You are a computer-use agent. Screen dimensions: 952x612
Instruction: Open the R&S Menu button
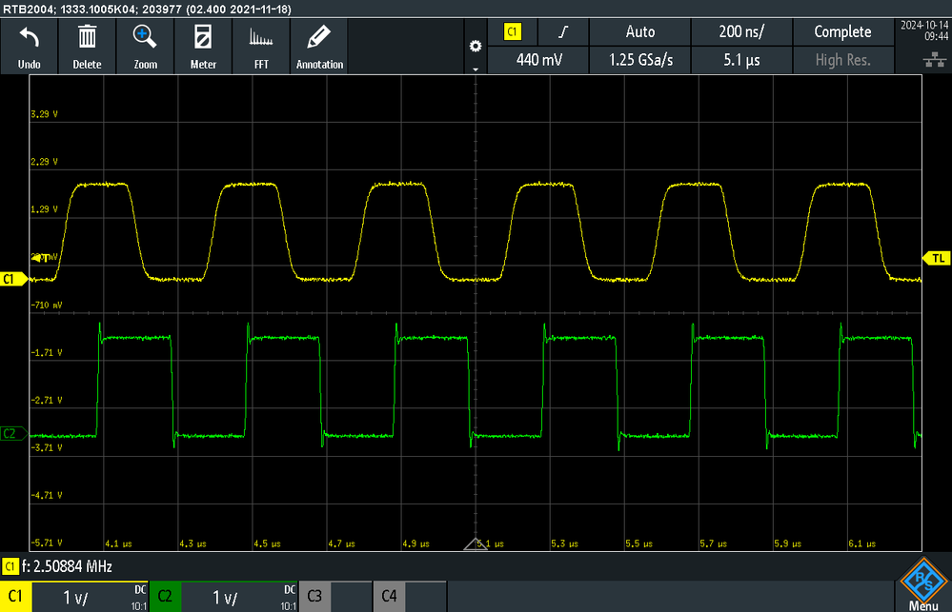point(923,584)
